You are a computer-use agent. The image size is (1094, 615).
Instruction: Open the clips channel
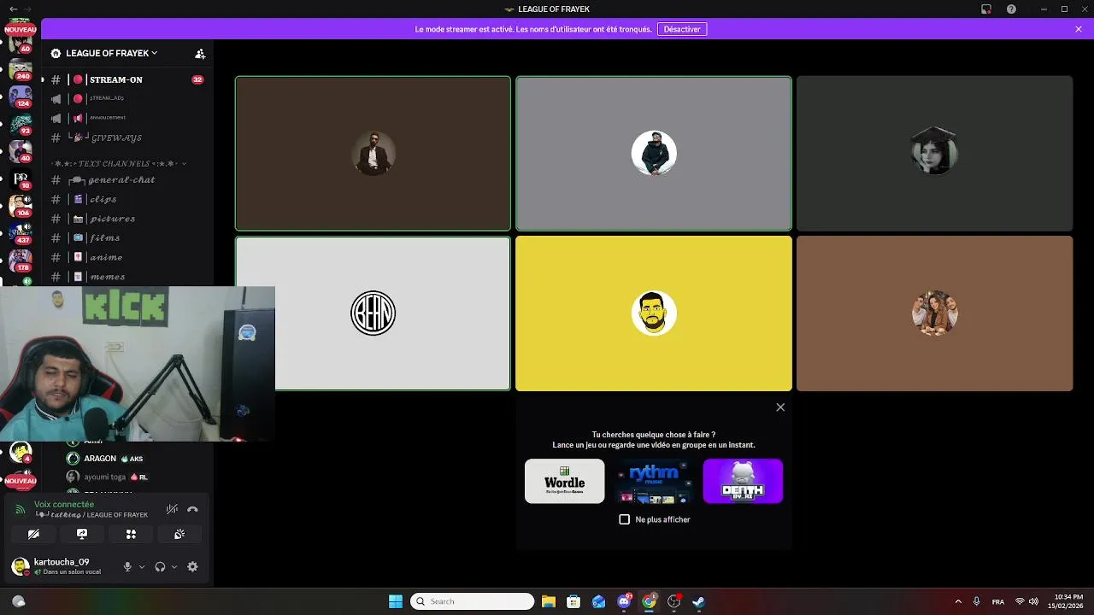pyautogui.click(x=126, y=199)
